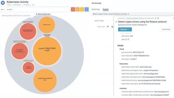Click the date Nov 27, 2022
174x98 pixels.
click(99, 21)
